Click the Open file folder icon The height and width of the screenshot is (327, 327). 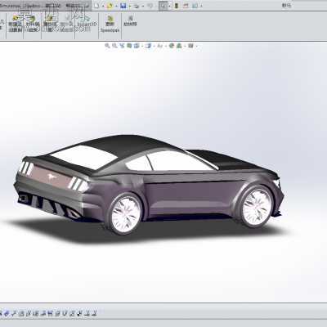110,6
